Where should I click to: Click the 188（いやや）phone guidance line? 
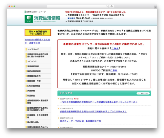tap(104, 80)
